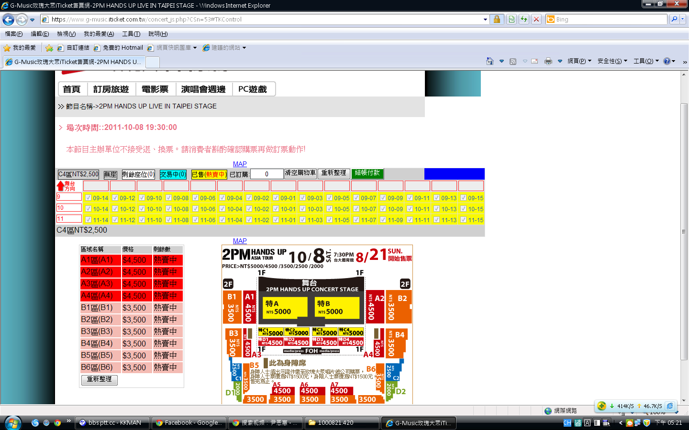The height and width of the screenshot is (430, 689).
Task: Click the green 結帳付款 checkout button
Action: [x=367, y=173]
